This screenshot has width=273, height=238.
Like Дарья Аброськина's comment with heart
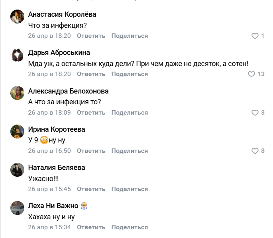251,74
